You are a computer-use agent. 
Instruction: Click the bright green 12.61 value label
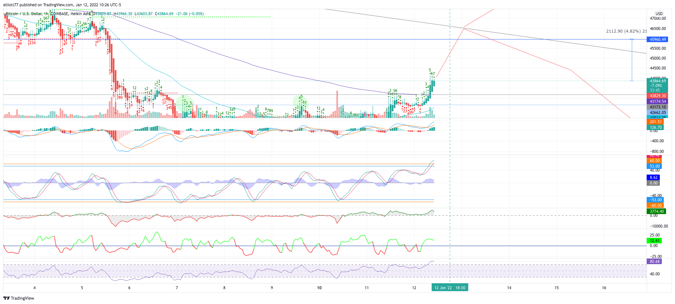pos(655,241)
